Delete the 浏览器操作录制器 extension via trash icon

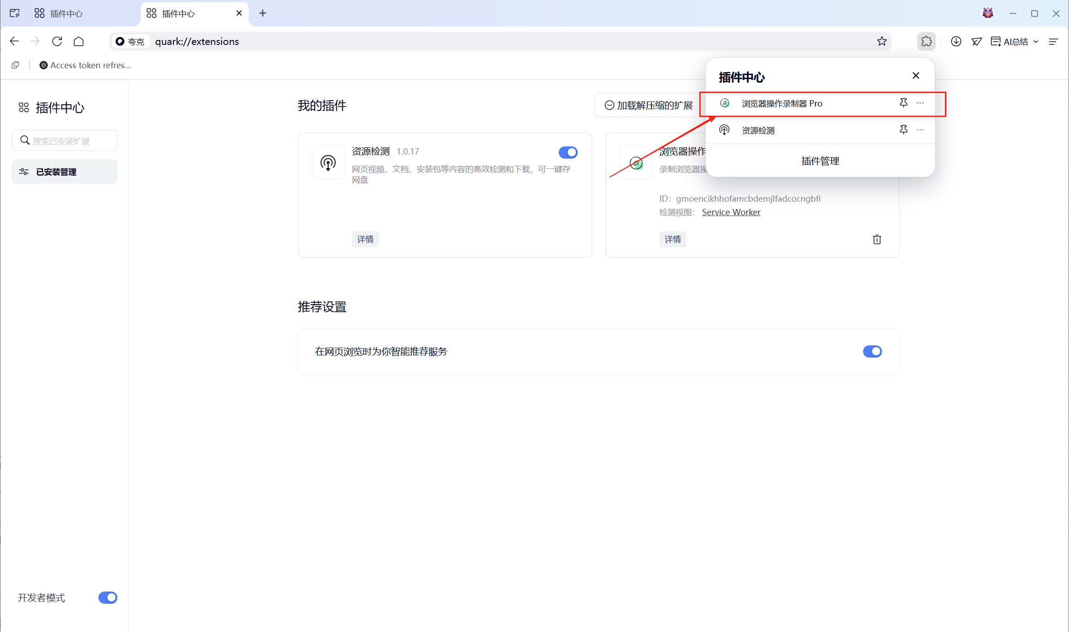[877, 239]
